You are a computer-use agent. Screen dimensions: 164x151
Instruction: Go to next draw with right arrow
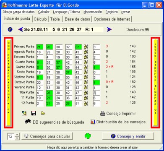[109, 29]
